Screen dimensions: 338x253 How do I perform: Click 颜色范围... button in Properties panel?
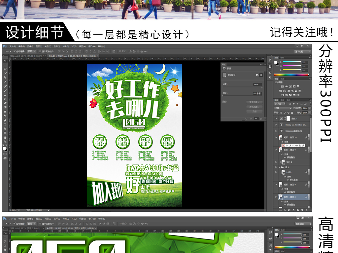point(254,107)
